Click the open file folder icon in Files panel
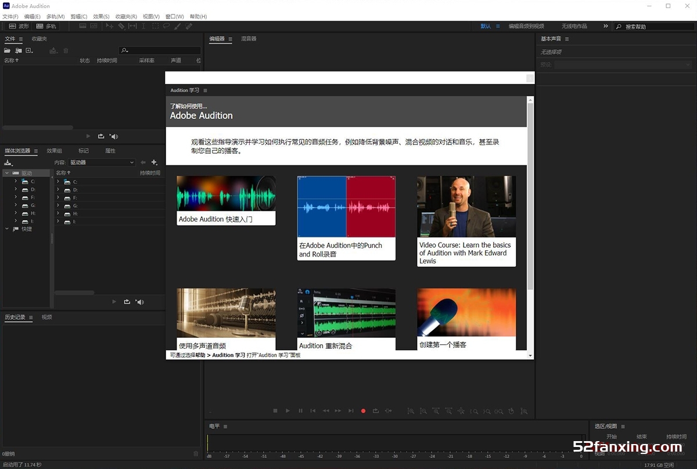Image resolution: width=697 pixels, height=469 pixels. (7, 50)
